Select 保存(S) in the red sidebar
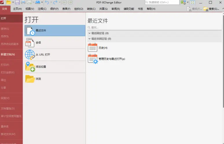The image size is (224, 144). point(11,29)
